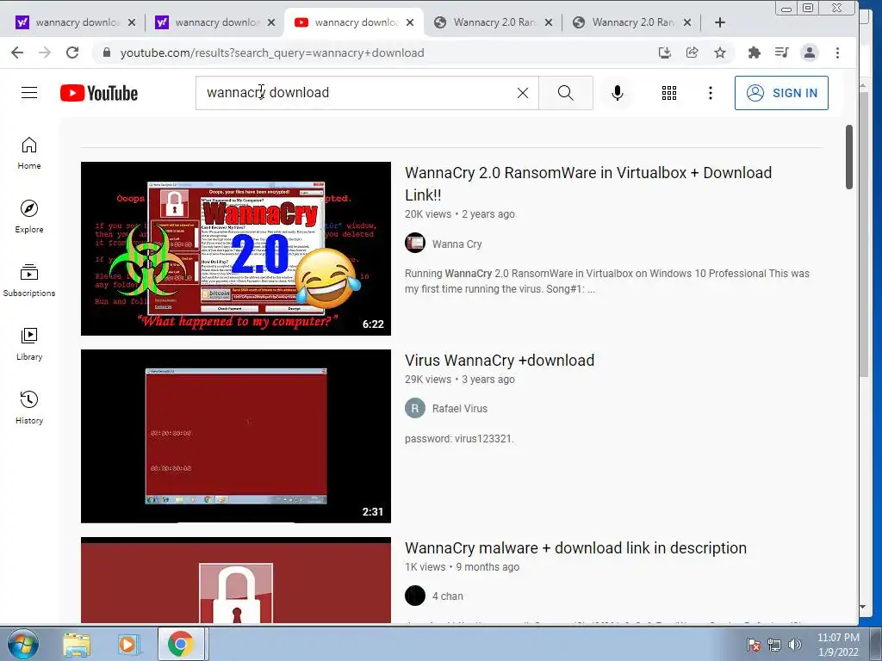Click scroll down arrow of outer scrollbar

pyautogui.click(x=863, y=607)
